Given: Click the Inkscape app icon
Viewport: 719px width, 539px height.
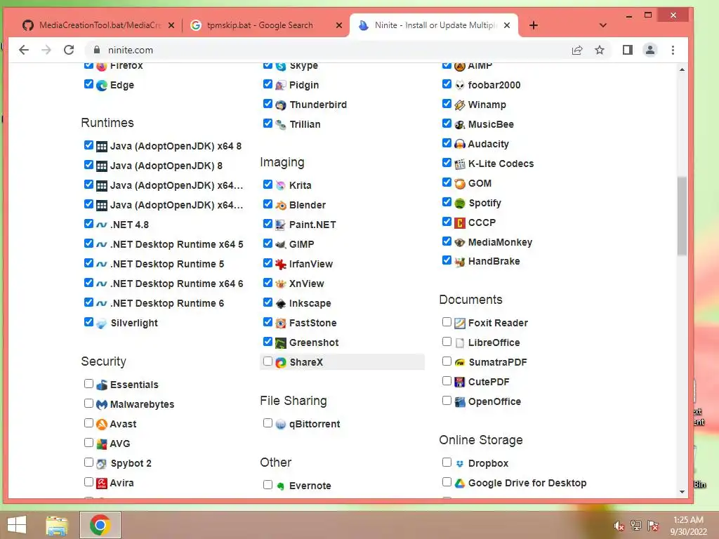Looking at the screenshot, I should (x=281, y=303).
